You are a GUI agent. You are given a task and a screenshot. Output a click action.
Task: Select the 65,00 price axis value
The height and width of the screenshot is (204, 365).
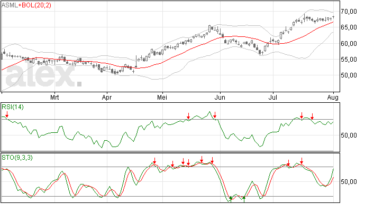(349, 27)
